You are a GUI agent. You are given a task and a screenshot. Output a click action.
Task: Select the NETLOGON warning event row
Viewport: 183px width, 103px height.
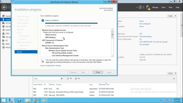105,95
